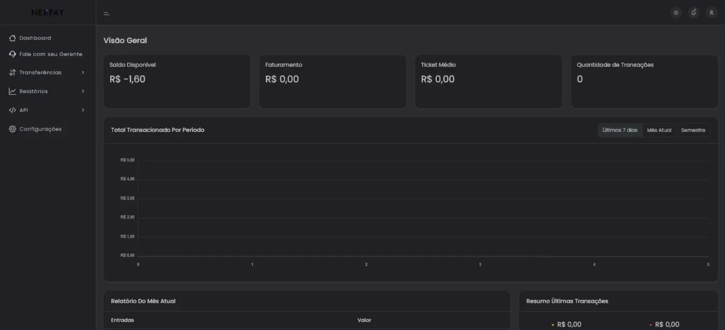Toggle the sidebar hamburger menu icon

[106, 13]
